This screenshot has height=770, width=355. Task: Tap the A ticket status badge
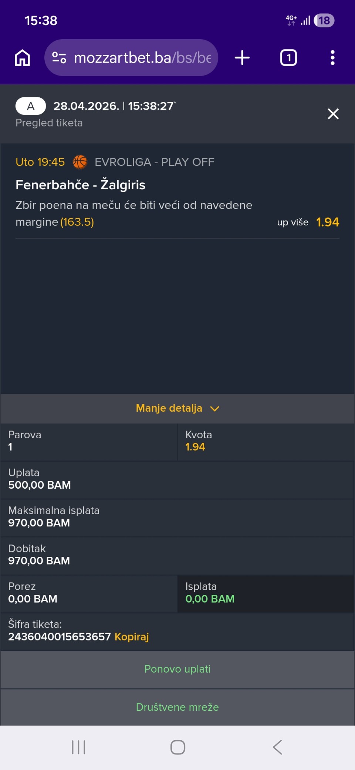click(31, 106)
